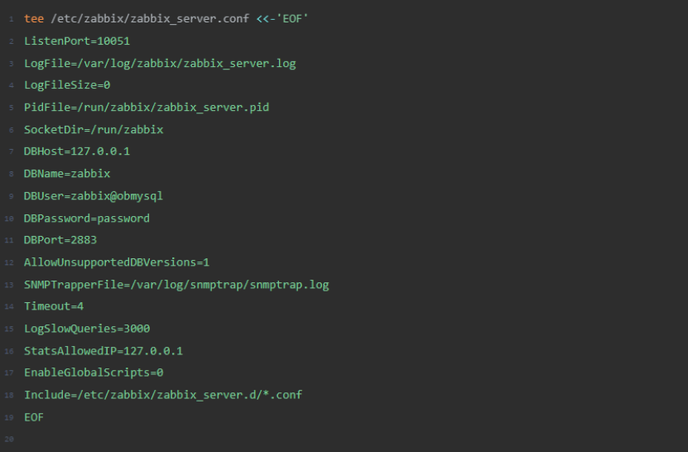The height and width of the screenshot is (452, 688).
Task: Click line number 20 in the gutter
Action: pos(8,440)
